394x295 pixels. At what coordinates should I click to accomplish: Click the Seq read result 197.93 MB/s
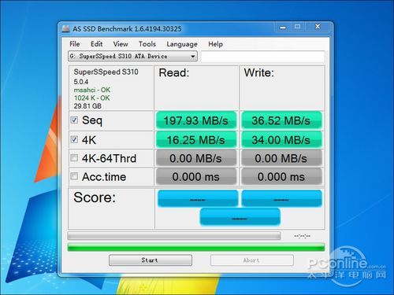[x=196, y=120]
